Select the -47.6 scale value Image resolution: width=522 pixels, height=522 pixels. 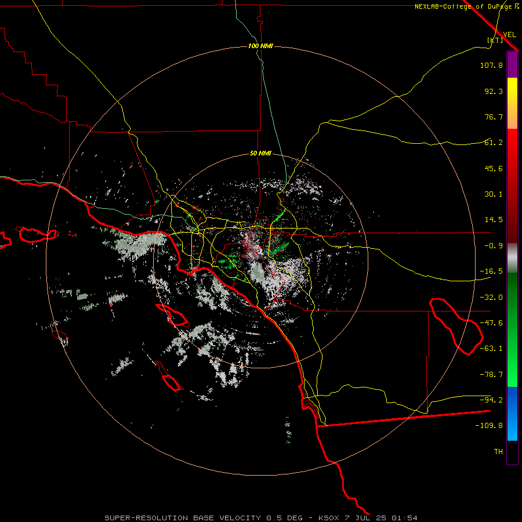(x=491, y=323)
